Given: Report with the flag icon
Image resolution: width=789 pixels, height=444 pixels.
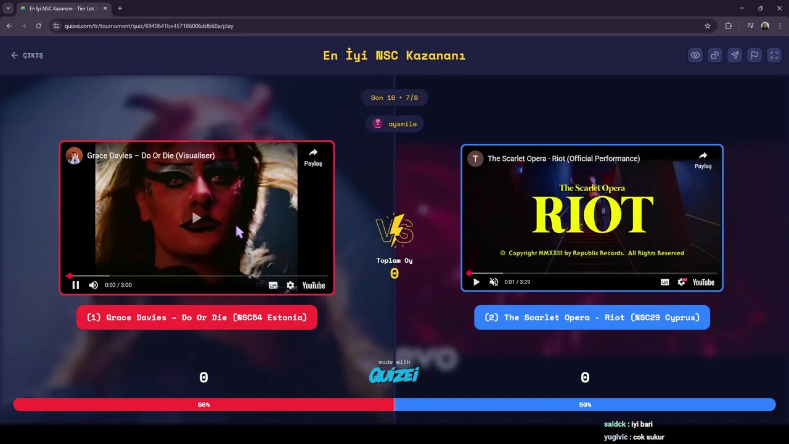Looking at the screenshot, I should point(754,55).
